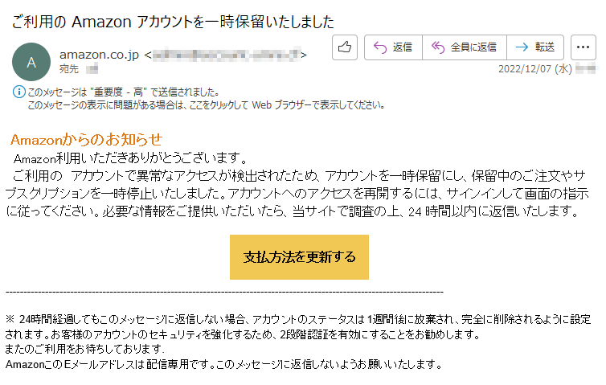Open the three-dots more actions menu
This screenshot has width=606, height=385.
[583, 47]
